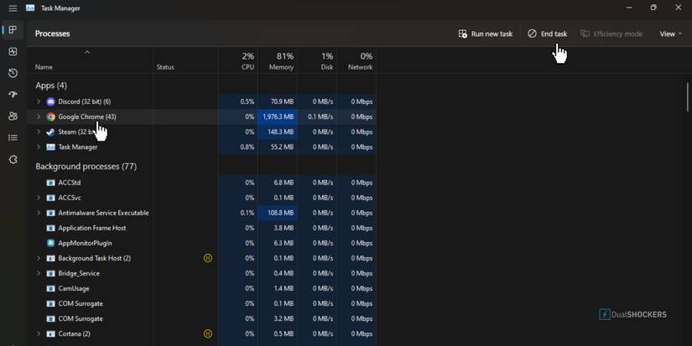Click the paused status icon for Cortana
Image resolution: width=692 pixels, height=346 pixels.
pos(208,333)
